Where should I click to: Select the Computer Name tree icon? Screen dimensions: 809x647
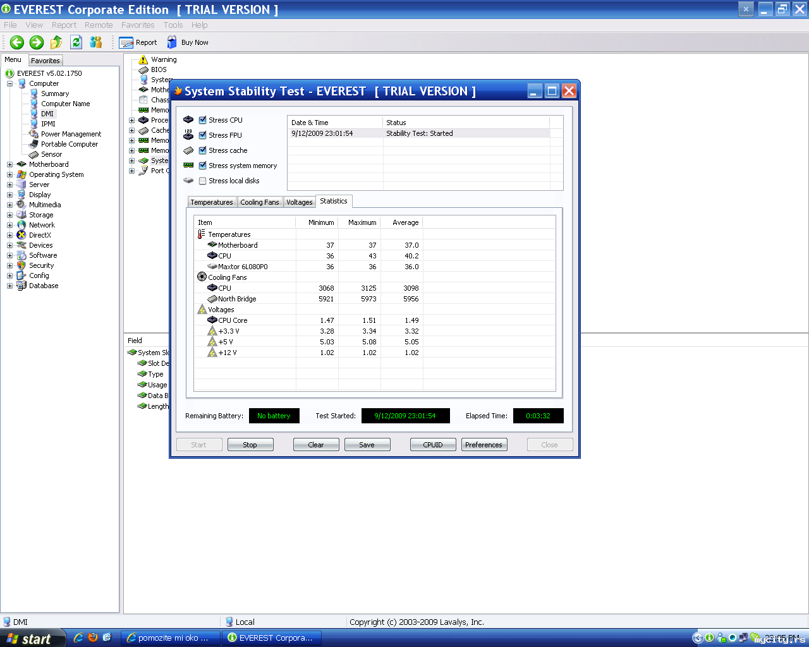35,104
